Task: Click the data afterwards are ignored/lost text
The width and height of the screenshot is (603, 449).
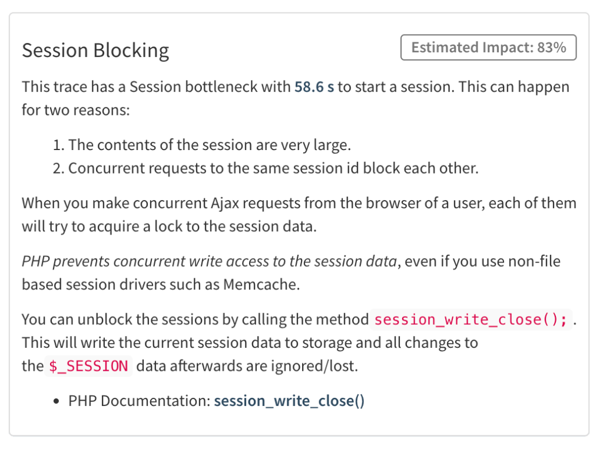Action: (x=247, y=366)
